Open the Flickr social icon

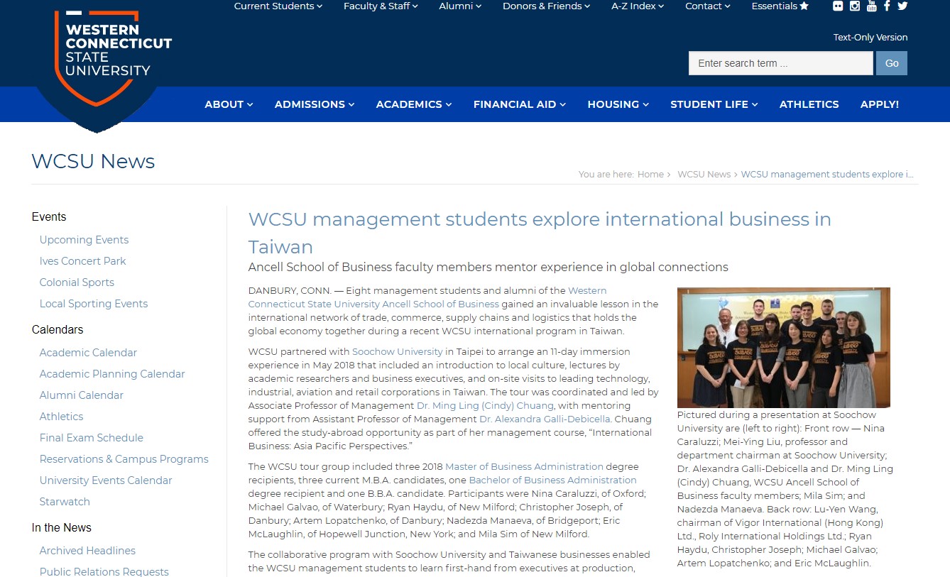click(x=839, y=6)
